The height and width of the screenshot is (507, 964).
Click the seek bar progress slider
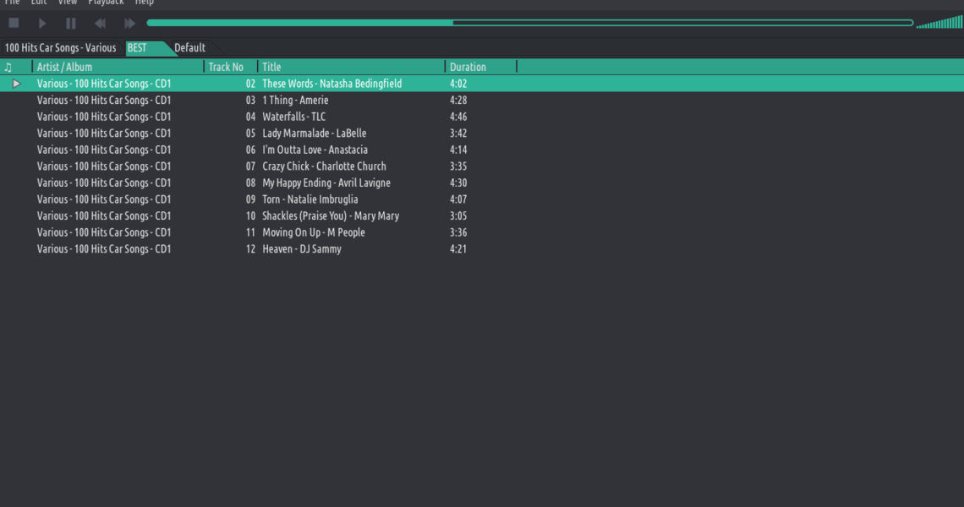529,23
